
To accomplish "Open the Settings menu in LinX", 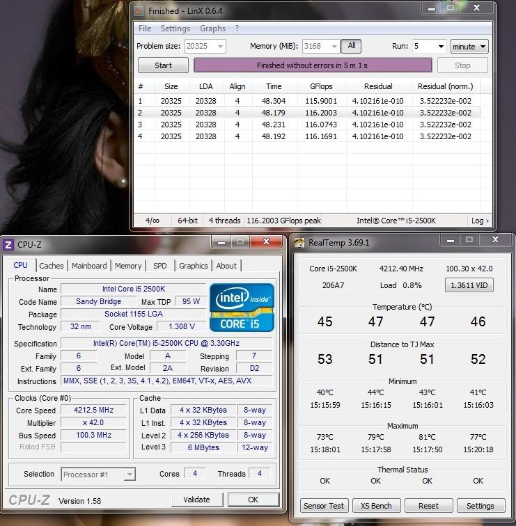I will pyautogui.click(x=175, y=29).
